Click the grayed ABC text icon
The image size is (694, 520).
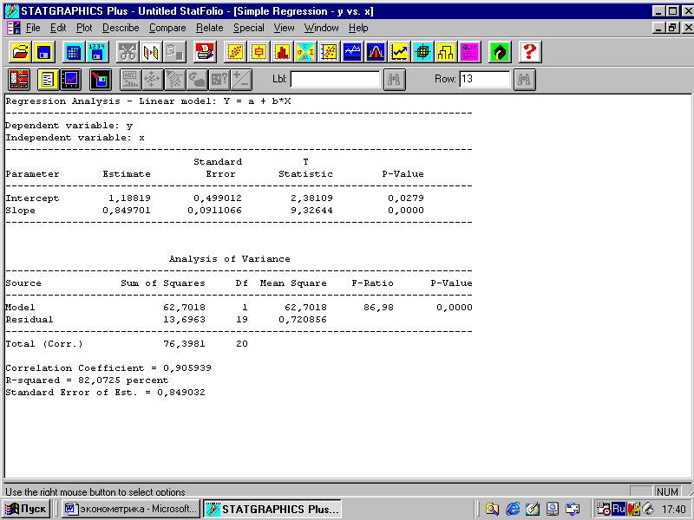point(131,80)
